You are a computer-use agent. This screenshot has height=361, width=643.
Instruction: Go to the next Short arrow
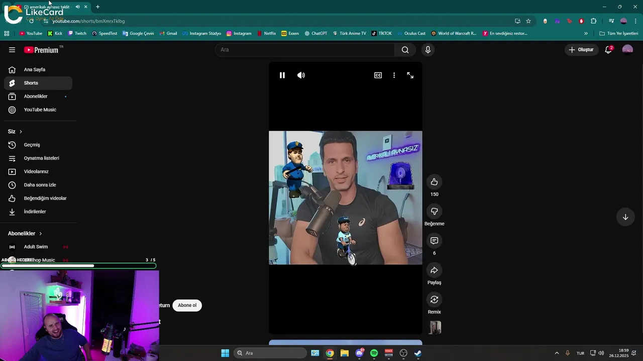pos(625,217)
